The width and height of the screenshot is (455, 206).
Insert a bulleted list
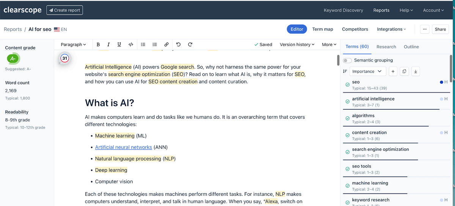pos(143,45)
